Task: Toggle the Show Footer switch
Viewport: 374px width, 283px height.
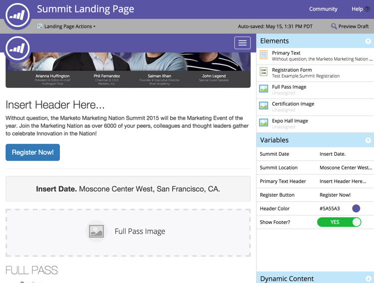Action: pyautogui.click(x=339, y=222)
